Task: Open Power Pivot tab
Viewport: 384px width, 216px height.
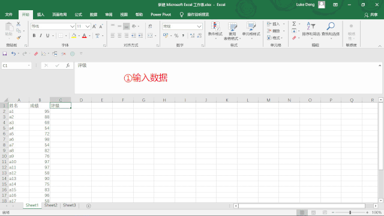Action: (x=161, y=14)
